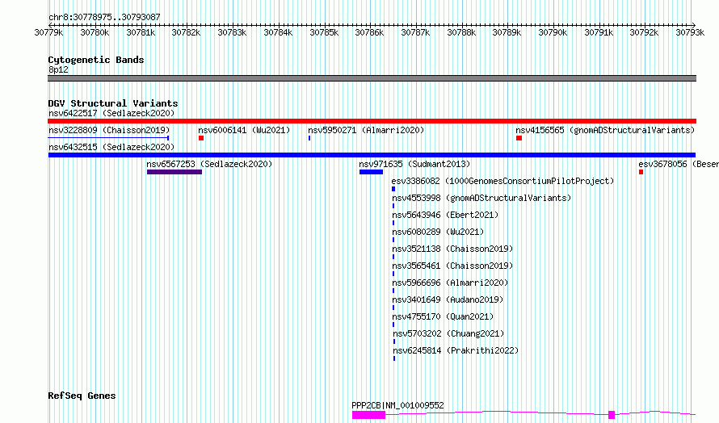Select the blue nsv971635 variant bar
This screenshot has height=423, width=719.
pyautogui.click(x=371, y=172)
